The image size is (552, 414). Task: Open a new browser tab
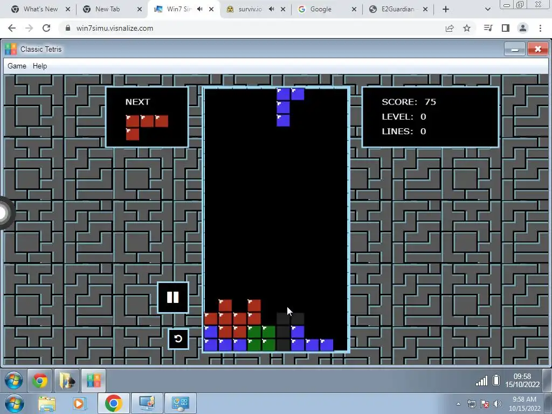click(x=446, y=9)
